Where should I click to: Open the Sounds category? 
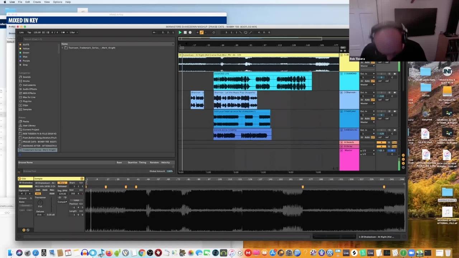tap(27, 77)
